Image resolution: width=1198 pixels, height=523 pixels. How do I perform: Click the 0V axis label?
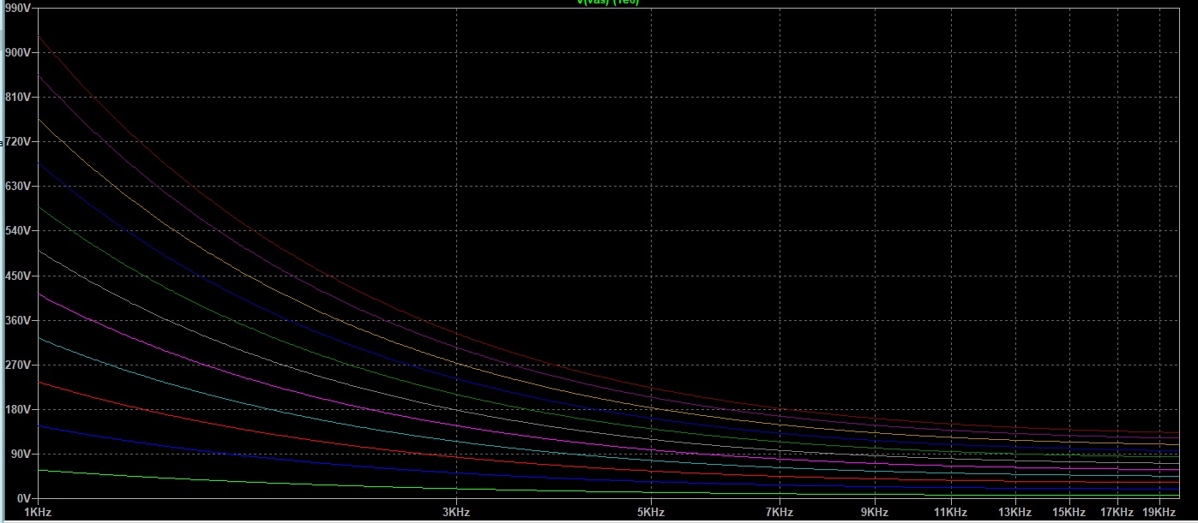22,498
